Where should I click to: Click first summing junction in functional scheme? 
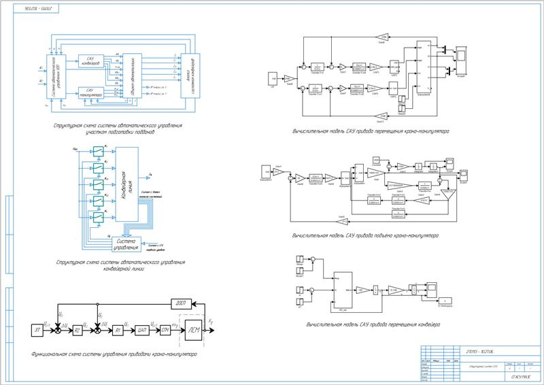pos(58,331)
